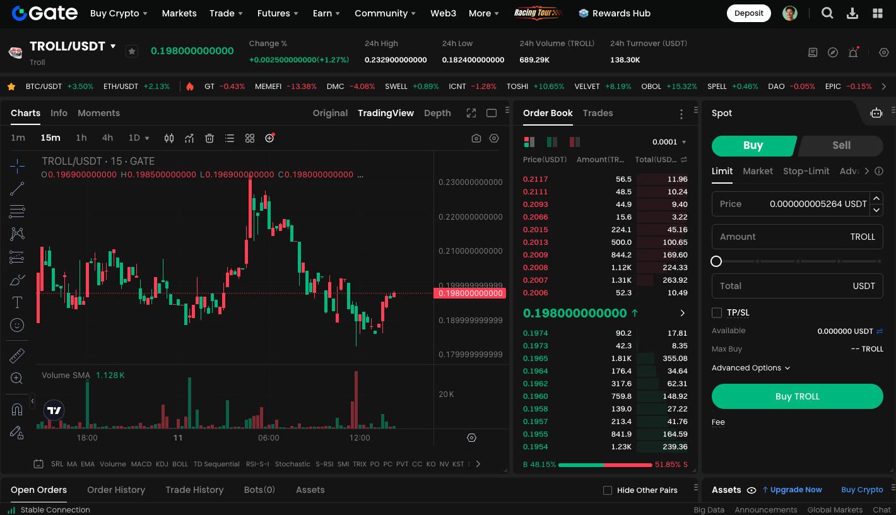This screenshot has height=515, width=896.
Task: Increase the price with the up stepper
Action: click(876, 198)
